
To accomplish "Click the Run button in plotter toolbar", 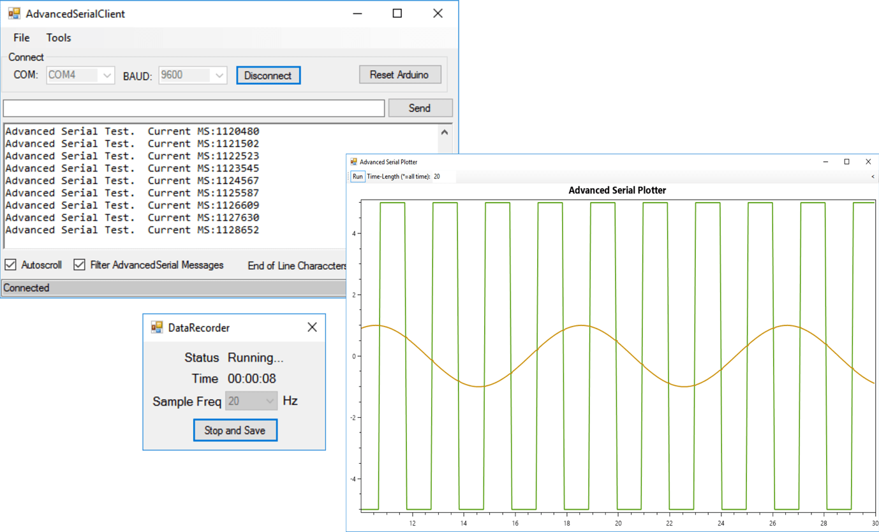I will 358,177.
